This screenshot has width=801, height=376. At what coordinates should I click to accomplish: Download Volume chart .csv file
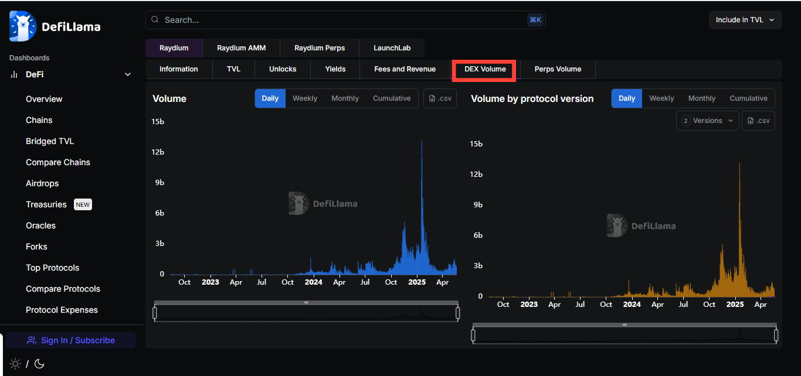click(440, 98)
